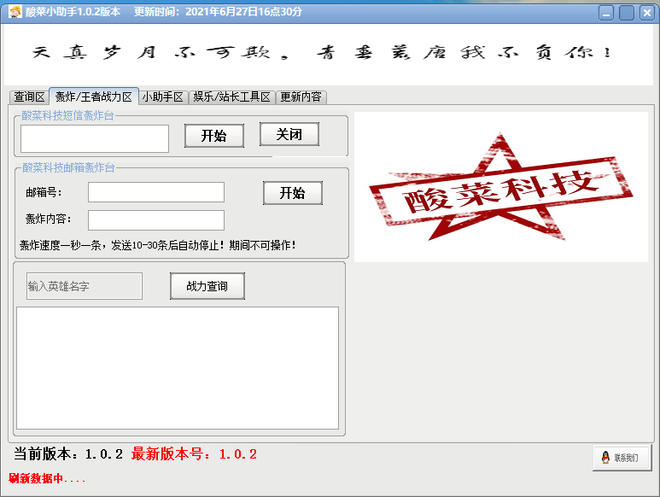Image resolution: width=660 pixels, height=497 pixels.
Task: Go to the 娱乐/站长工具区 tab
Action: [x=231, y=97]
